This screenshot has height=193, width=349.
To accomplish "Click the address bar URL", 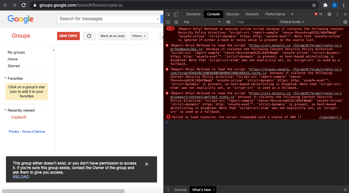I will [x=81, y=5].
